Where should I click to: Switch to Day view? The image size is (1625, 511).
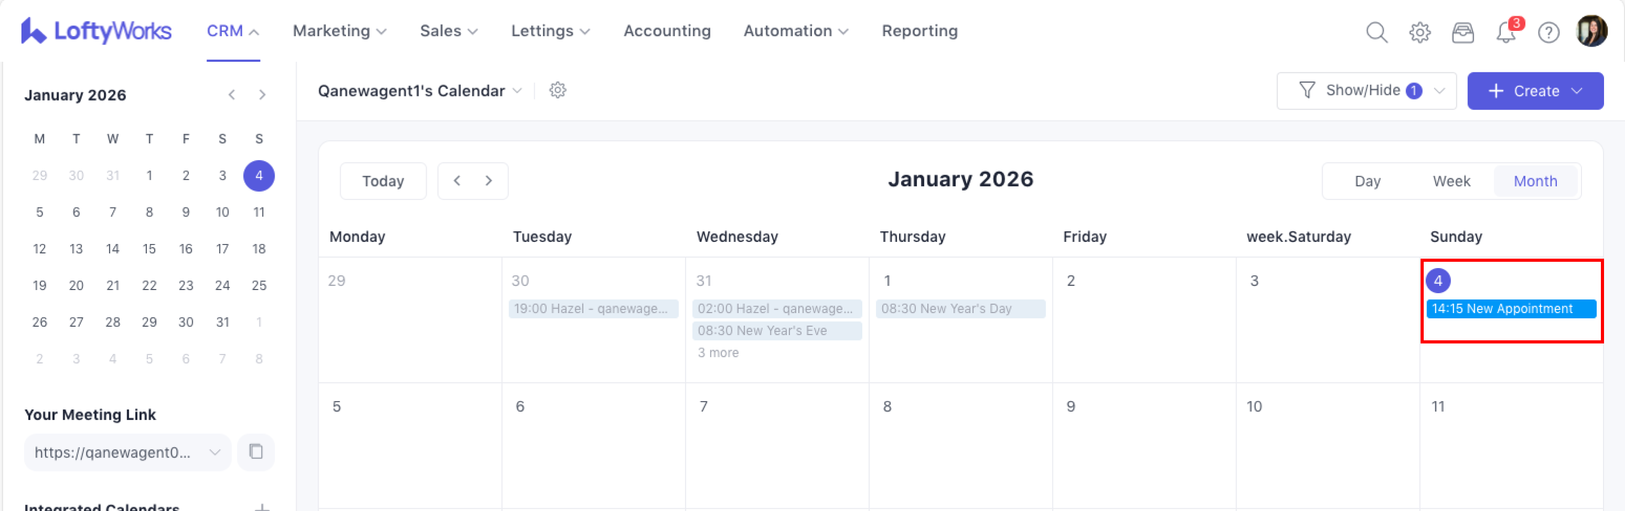pos(1367,182)
